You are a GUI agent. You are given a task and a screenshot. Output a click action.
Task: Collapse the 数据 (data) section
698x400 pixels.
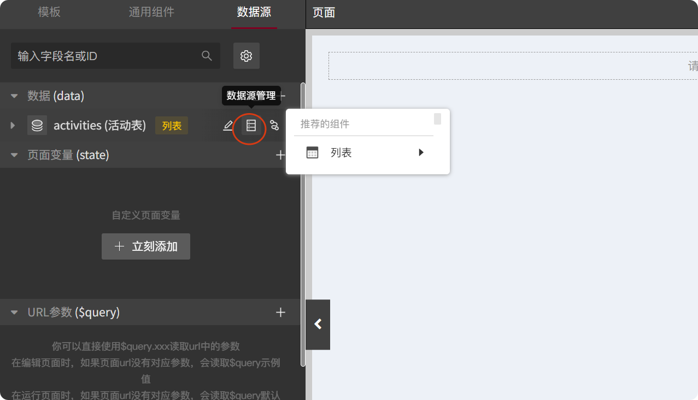point(13,96)
